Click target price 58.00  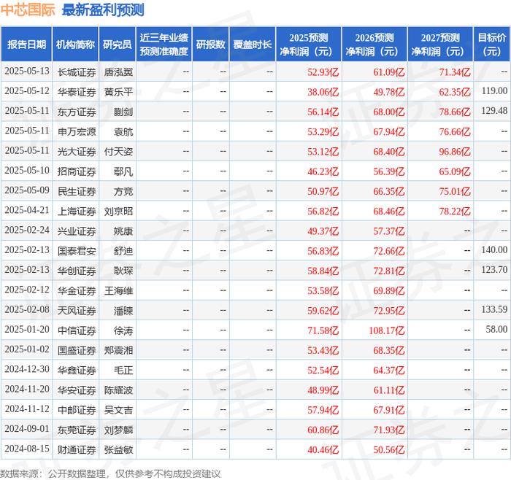[496, 330]
